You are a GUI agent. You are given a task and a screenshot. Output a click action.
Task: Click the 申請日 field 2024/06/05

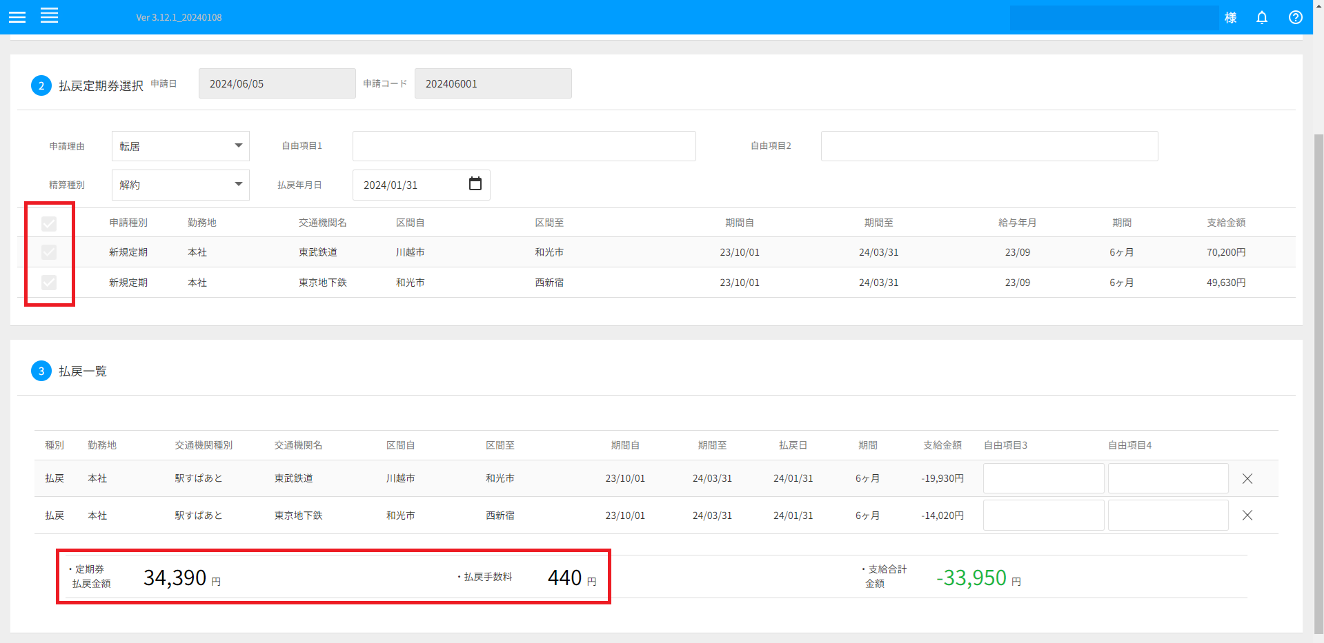(x=277, y=83)
